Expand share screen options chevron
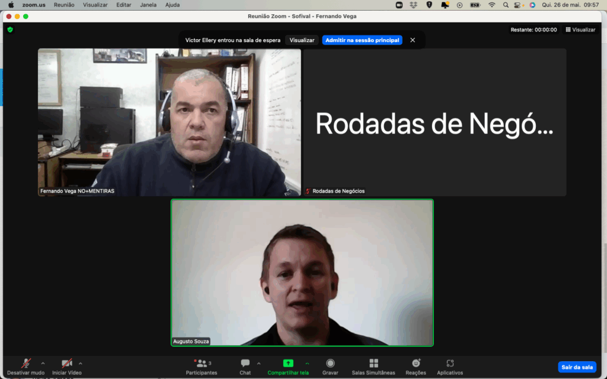Viewport: 607px width, 379px height. tap(307, 363)
